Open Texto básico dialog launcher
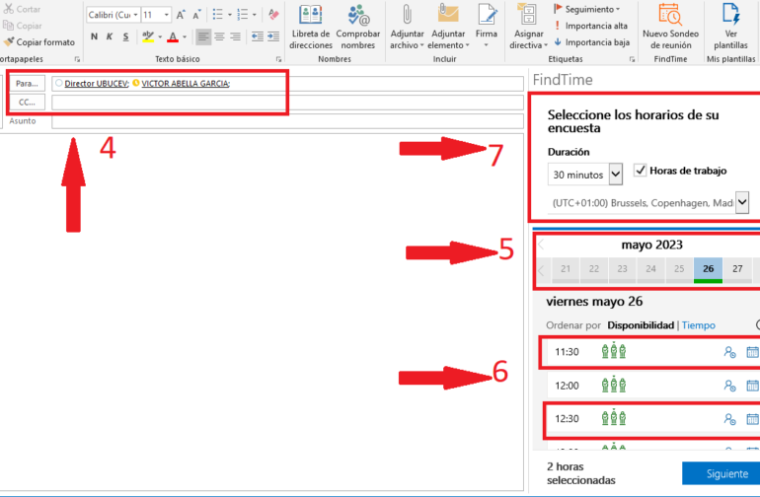Viewport: 760px width, 497px height. [x=278, y=59]
